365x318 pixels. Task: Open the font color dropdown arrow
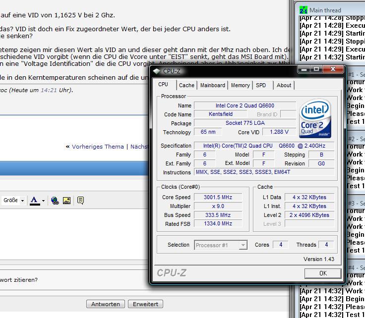[43, 201]
